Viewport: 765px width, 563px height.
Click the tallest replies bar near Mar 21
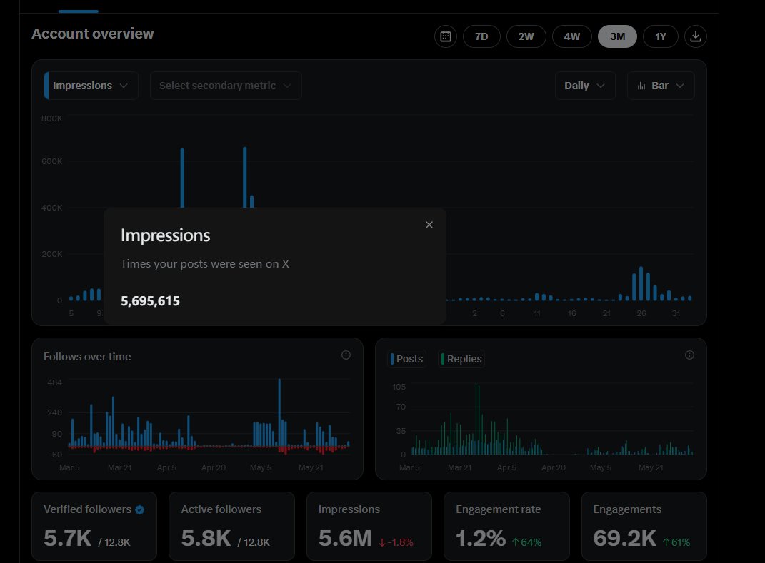pos(476,419)
